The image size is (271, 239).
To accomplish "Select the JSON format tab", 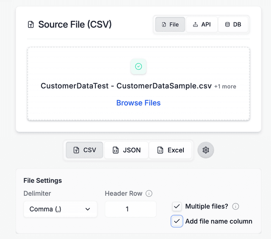I will point(126,150).
